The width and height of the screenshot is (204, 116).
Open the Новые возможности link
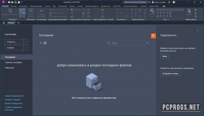pos(14,96)
